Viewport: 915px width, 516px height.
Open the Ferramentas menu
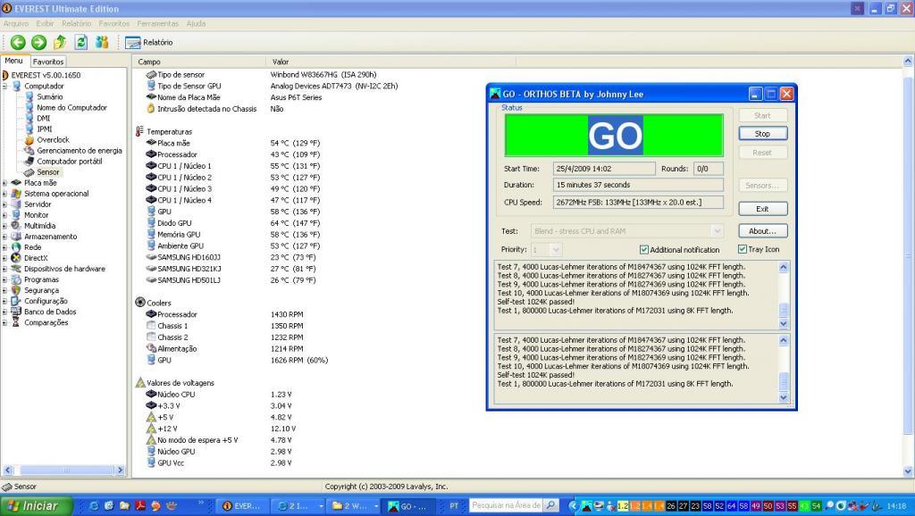[157, 24]
